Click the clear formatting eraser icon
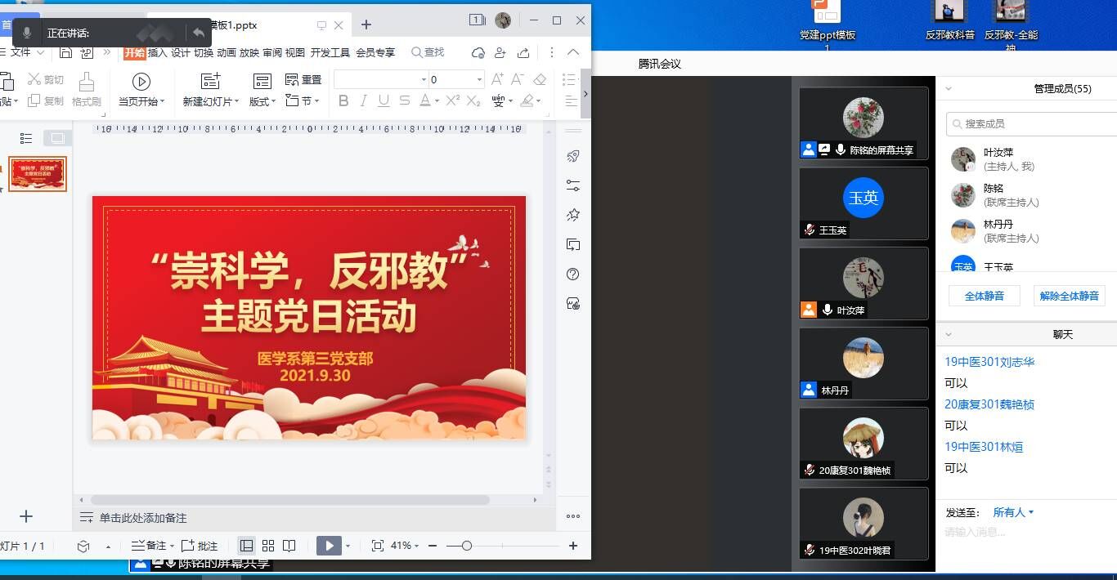Viewport: 1117px width, 580px height. [540, 79]
